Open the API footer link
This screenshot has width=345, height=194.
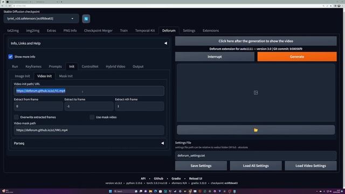tap(143, 178)
